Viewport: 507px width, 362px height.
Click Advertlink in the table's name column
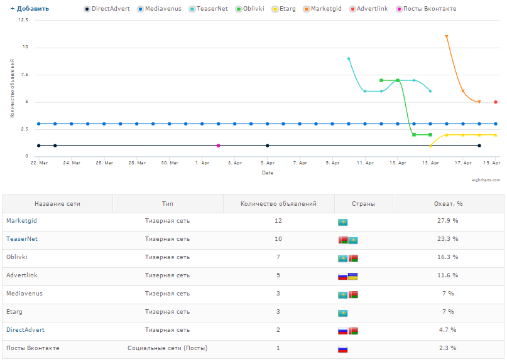[x=22, y=275]
